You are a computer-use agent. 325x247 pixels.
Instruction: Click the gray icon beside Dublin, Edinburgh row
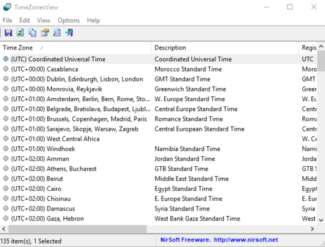point(6,79)
